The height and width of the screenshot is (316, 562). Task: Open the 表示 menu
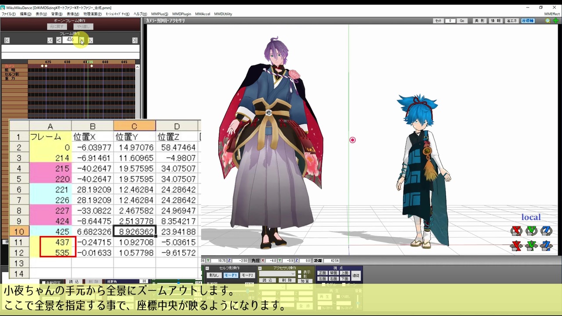click(41, 14)
